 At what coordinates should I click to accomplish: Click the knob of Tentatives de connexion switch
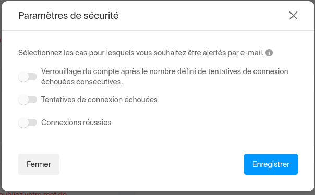[x=23, y=100]
